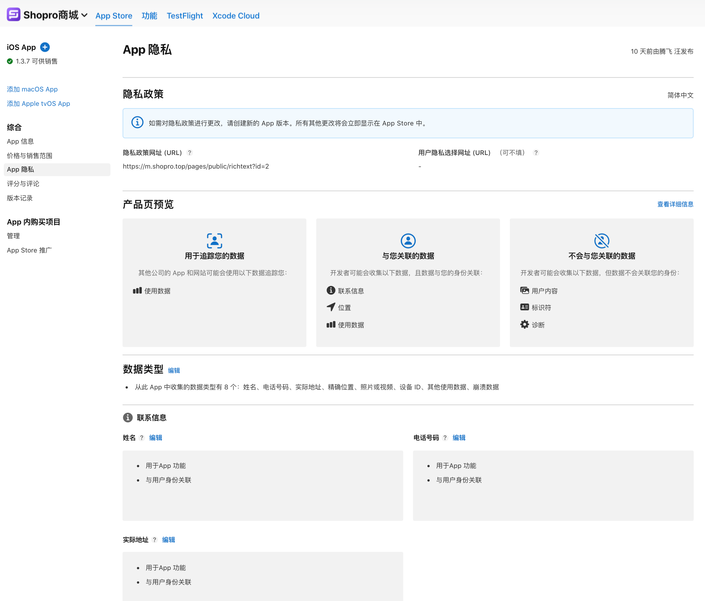This screenshot has height=601, width=705.
Task: Edit the 姓名 data type
Action: [155, 438]
